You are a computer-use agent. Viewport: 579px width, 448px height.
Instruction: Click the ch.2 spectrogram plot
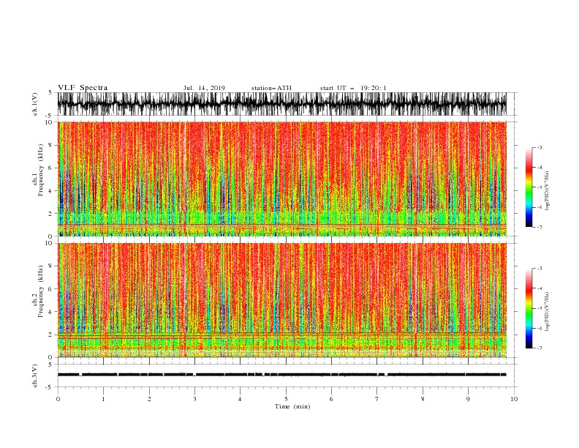point(281,300)
